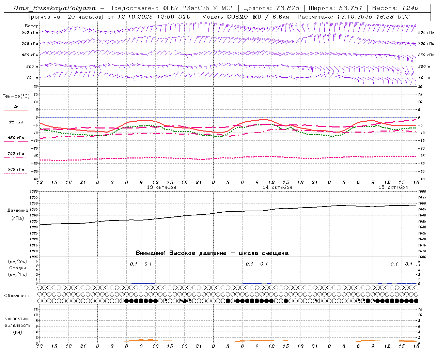Click the (мм/3ч.) precipitation unit label

point(18,262)
